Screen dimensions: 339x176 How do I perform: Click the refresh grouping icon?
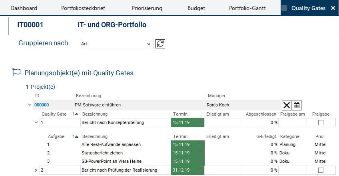tap(160, 44)
